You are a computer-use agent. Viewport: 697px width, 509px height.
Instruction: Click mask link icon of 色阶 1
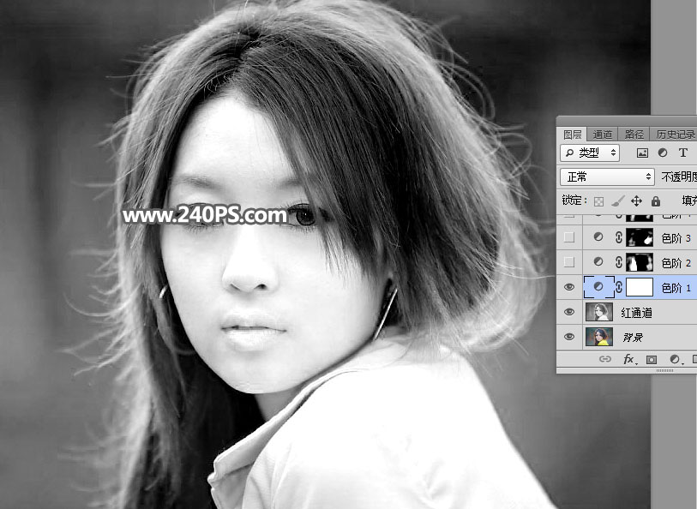point(619,287)
